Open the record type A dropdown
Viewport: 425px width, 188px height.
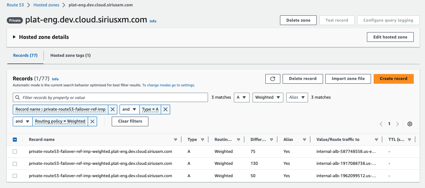click(241, 98)
